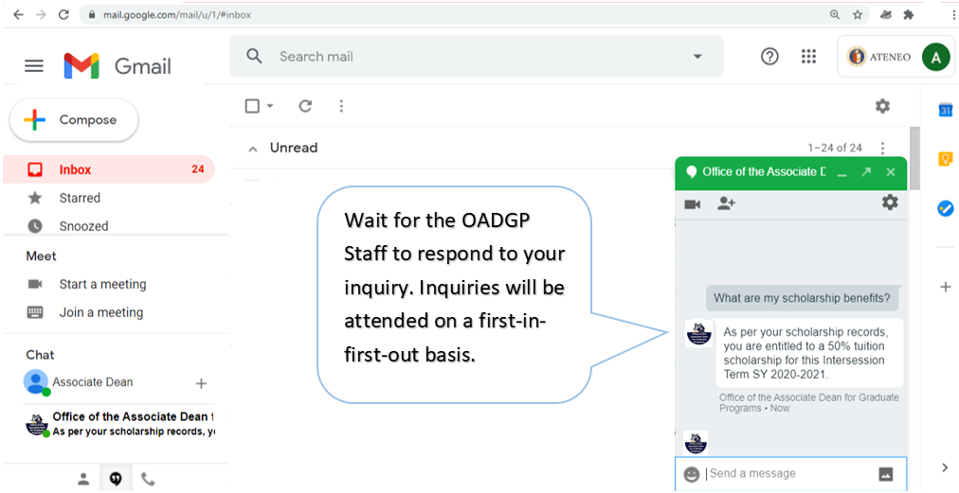Image resolution: width=959 pixels, height=493 pixels.
Task: Minimize the chat popup window
Action: pyautogui.click(x=842, y=173)
